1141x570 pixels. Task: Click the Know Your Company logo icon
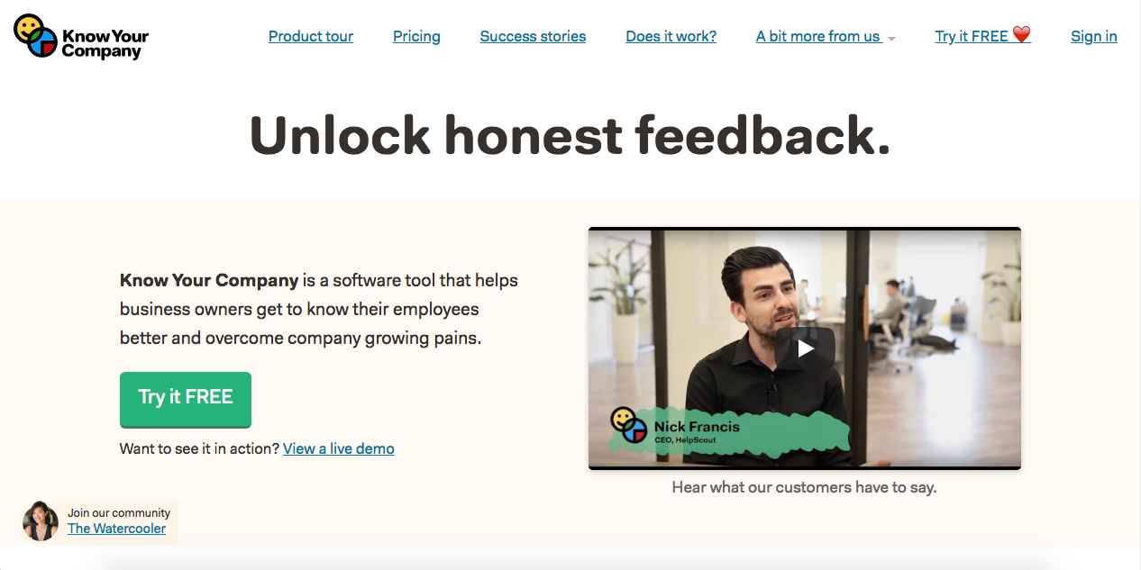click(36, 36)
